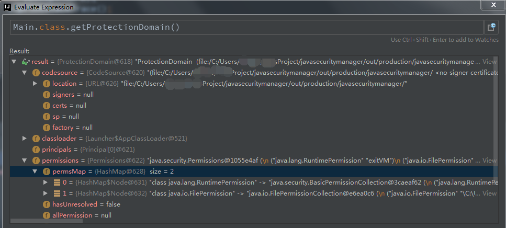Image resolution: width=506 pixels, height=228 pixels.
Task: Close the Evaluate Expression dialog
Action: click(x=493, y=5)
